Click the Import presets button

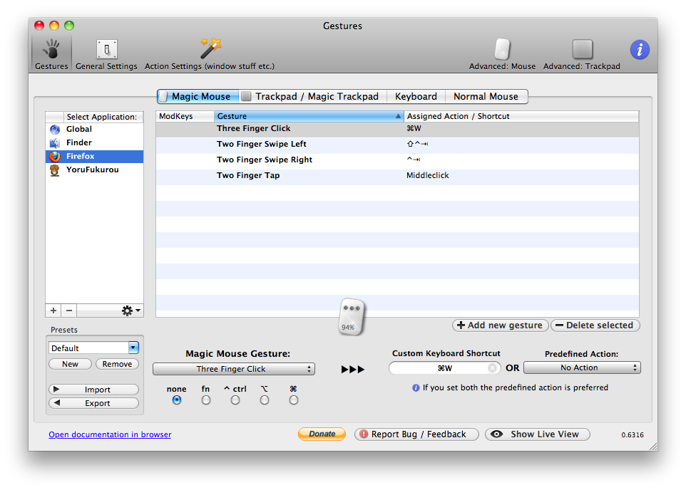tap(93, 390)
